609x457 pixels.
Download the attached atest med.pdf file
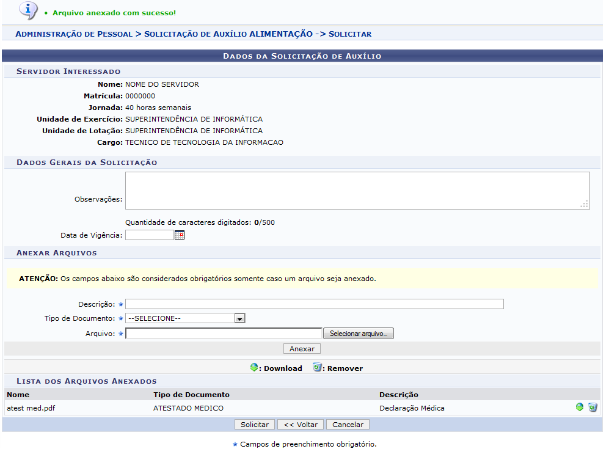pyautogui.click(x=580, y=408)
